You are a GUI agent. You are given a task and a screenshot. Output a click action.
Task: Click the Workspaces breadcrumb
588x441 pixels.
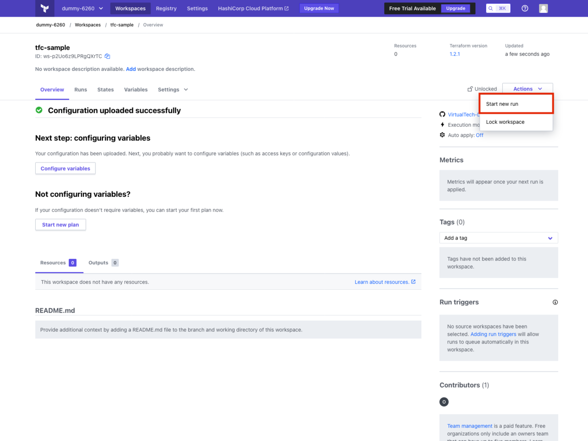[x=88, y=25]
